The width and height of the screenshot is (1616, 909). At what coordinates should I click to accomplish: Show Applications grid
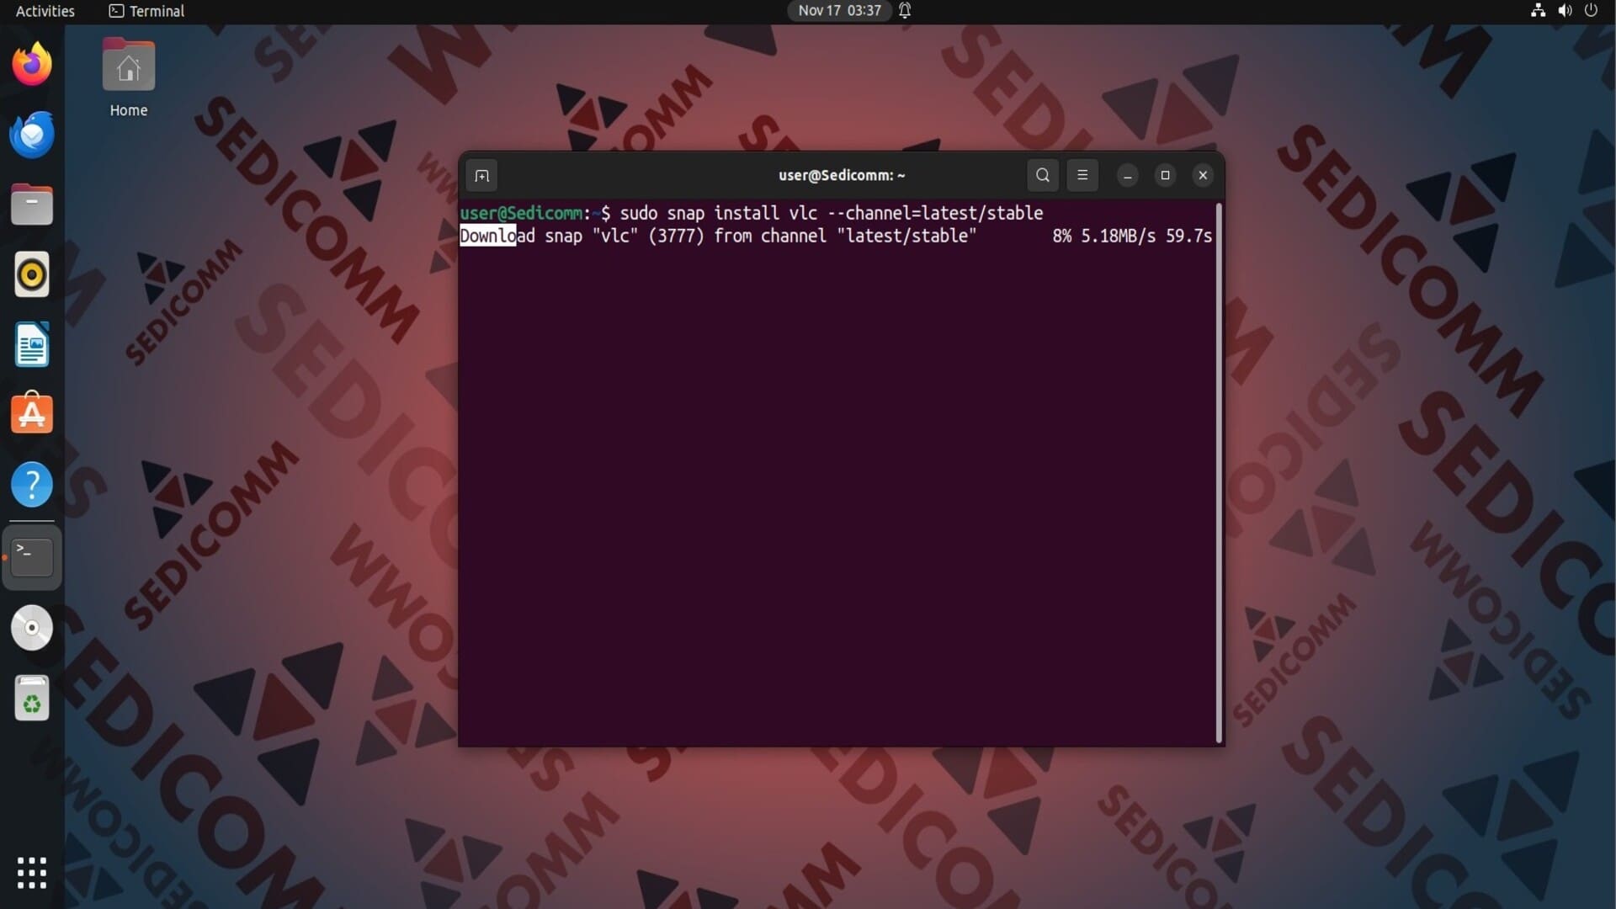pos(32,873)
